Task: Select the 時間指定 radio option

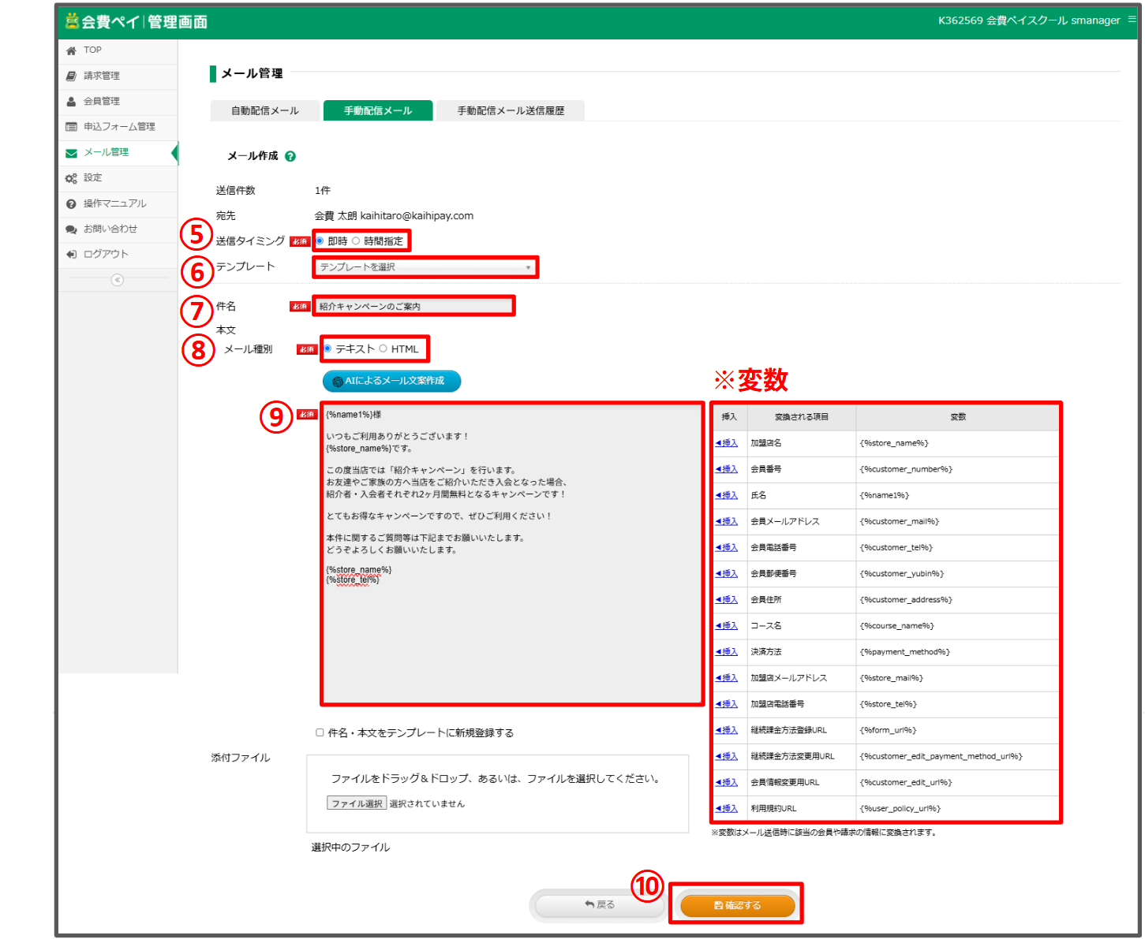Action: click(356, 241)
